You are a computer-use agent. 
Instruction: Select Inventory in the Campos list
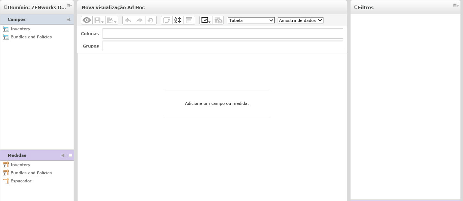(21, 29)
